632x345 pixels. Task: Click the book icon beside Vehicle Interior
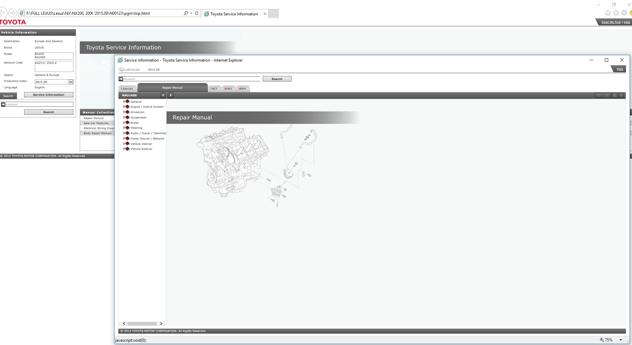[x=127, y=144]
